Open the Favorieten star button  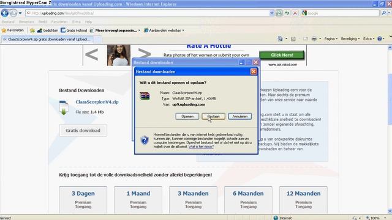13,31
